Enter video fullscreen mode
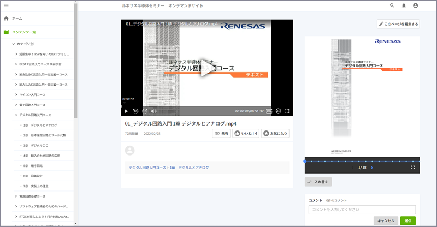This screenshot has width=437, height=227. (287, 111)
